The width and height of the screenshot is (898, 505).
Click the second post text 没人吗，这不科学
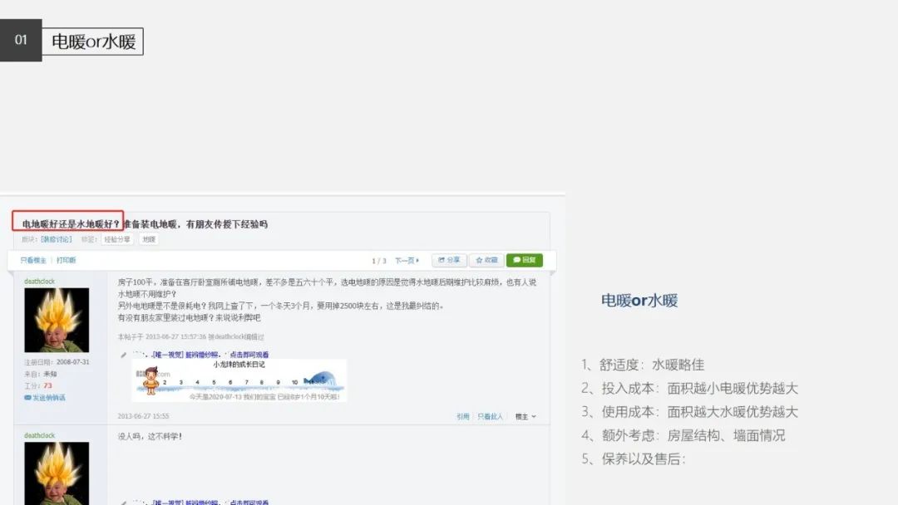150,436
